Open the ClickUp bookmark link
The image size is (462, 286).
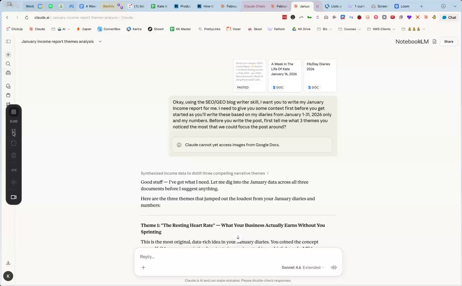[x=14, y=29]
